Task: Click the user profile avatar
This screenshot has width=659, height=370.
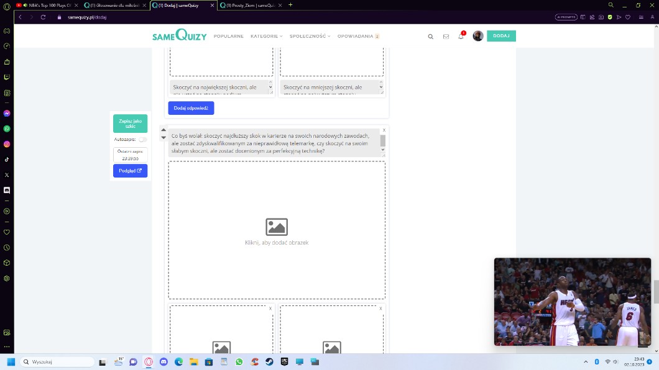Action: (477, 36)
